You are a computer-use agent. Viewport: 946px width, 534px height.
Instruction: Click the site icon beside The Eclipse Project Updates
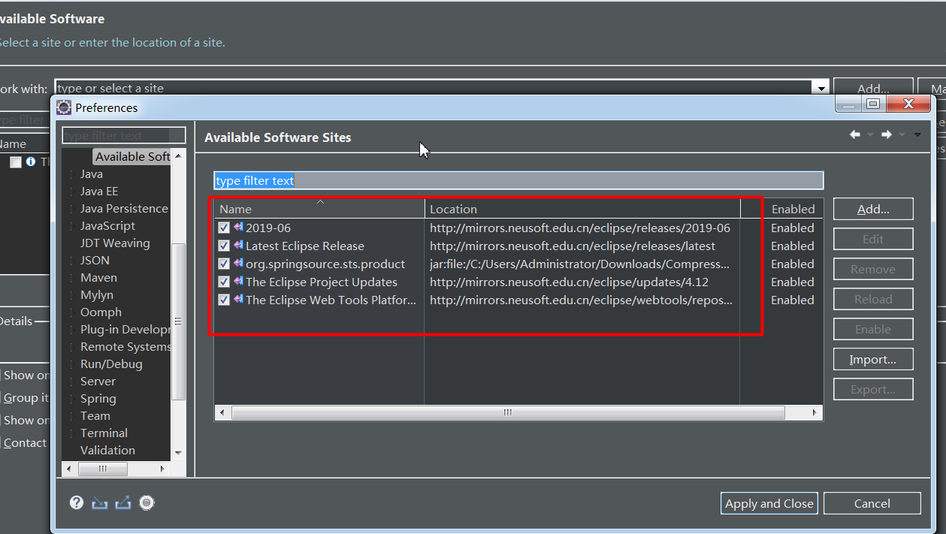point(238,281)
